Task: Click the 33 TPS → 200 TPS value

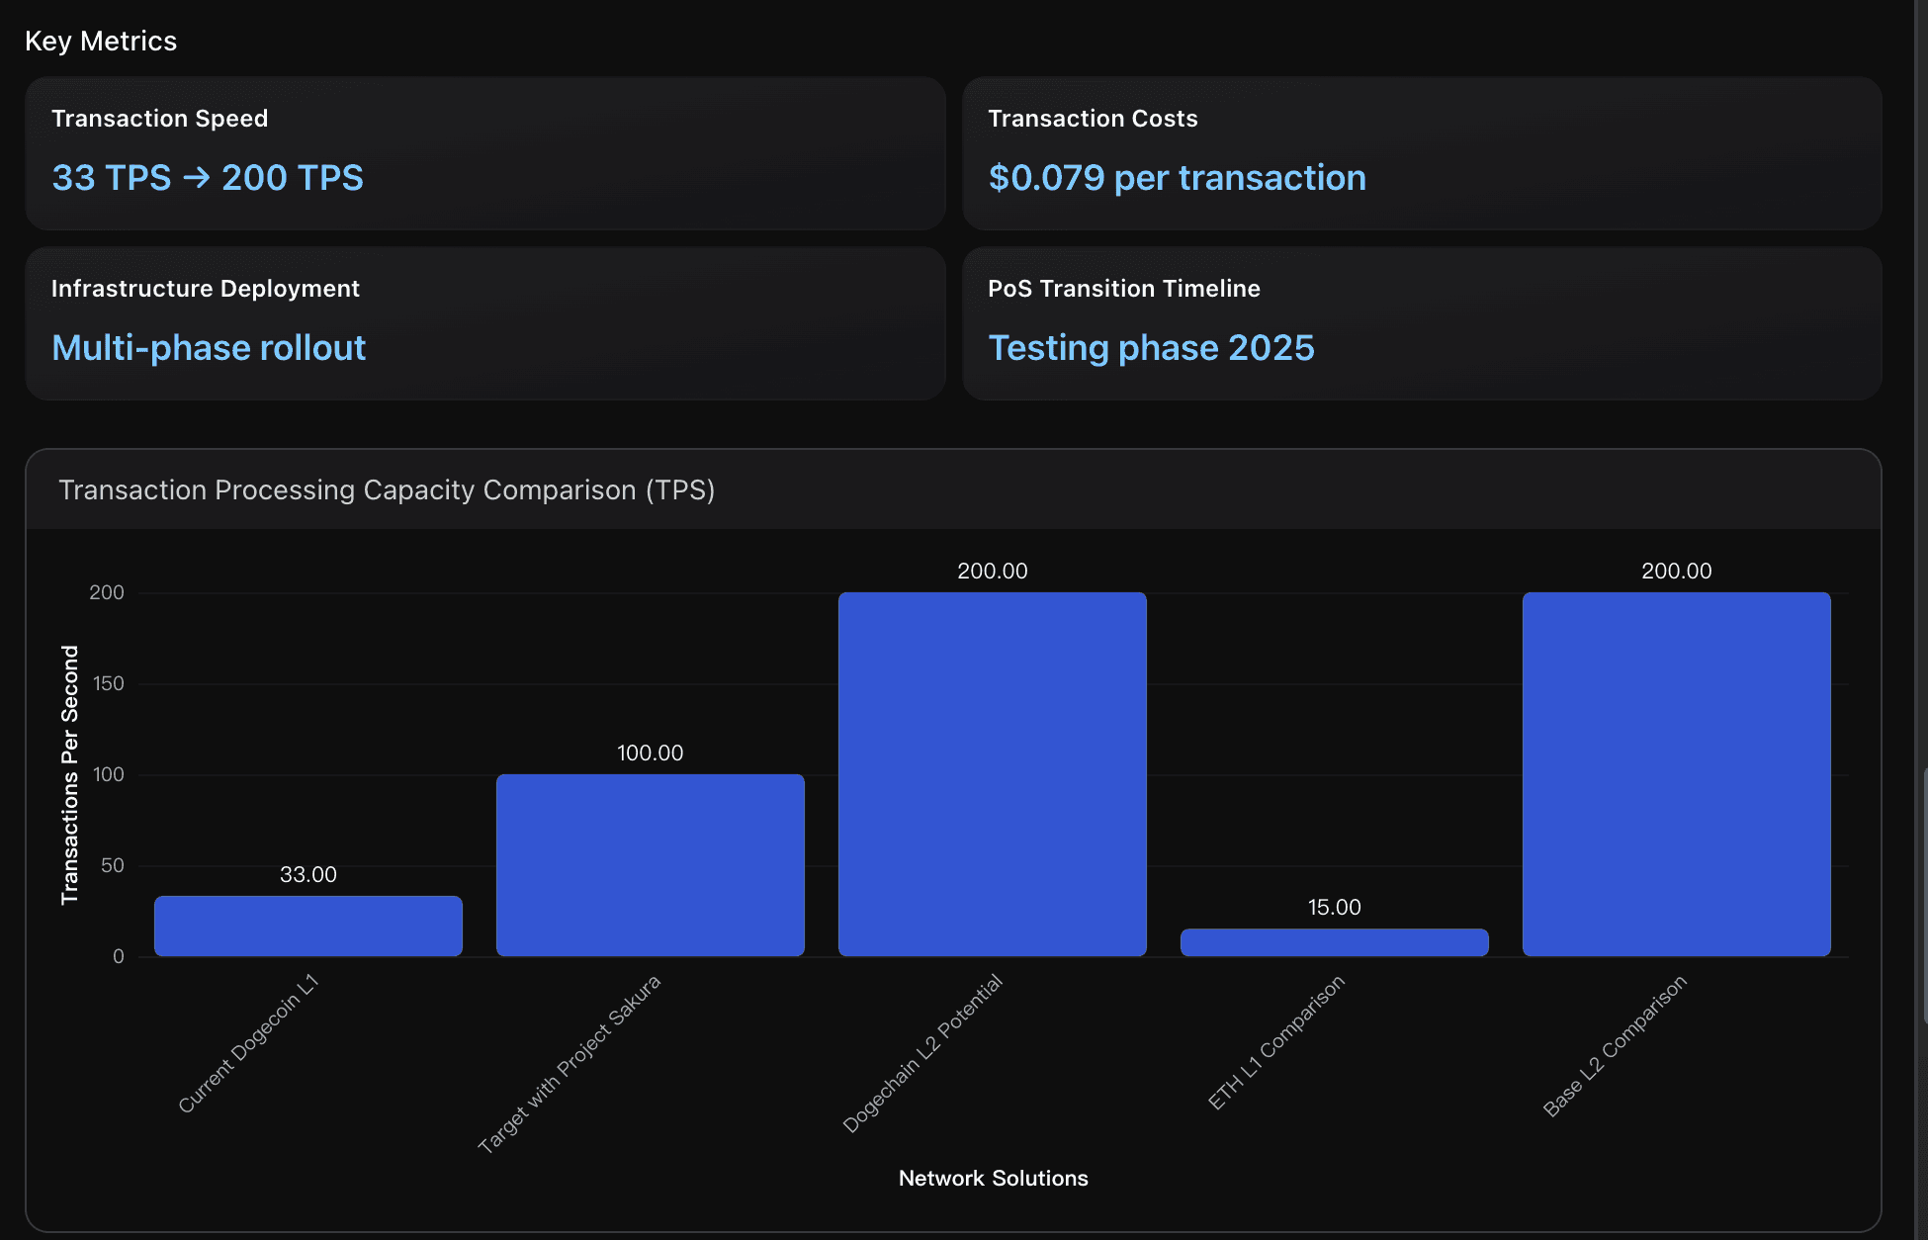Action: [x=208, y=178]
